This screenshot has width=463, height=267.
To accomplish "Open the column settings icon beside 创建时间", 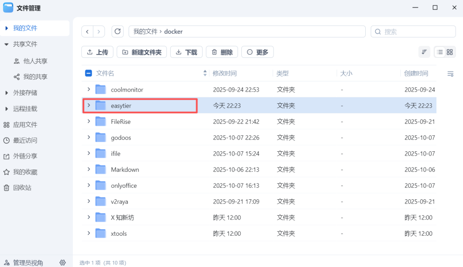I will [x=450, y=73].
